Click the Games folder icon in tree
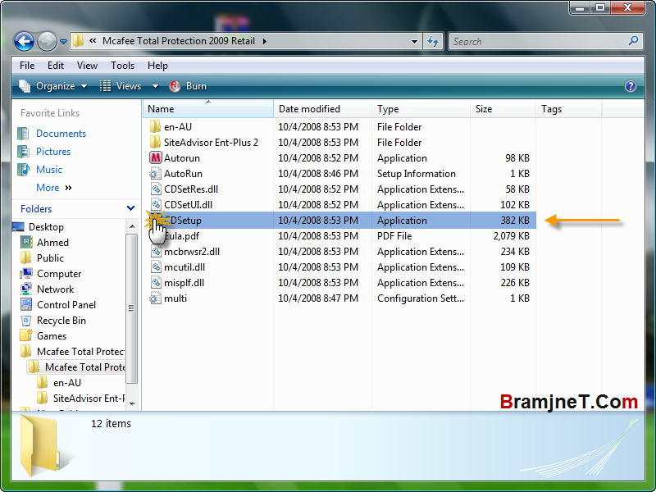Screen dimensions: 656x492 coord(26,335)
